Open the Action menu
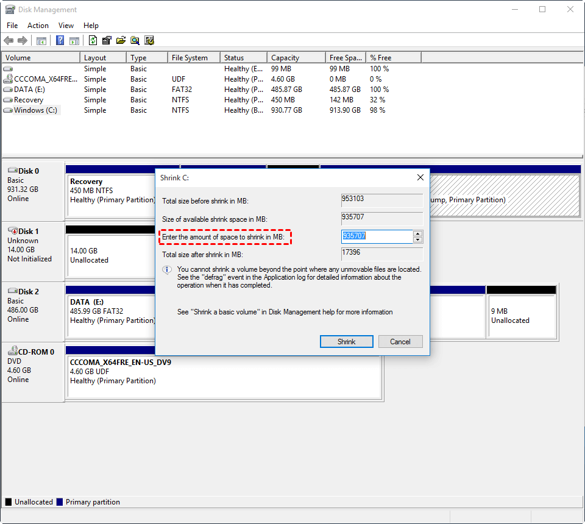The height and width of the screenshot is (524, 585). (x=38, y=26)
